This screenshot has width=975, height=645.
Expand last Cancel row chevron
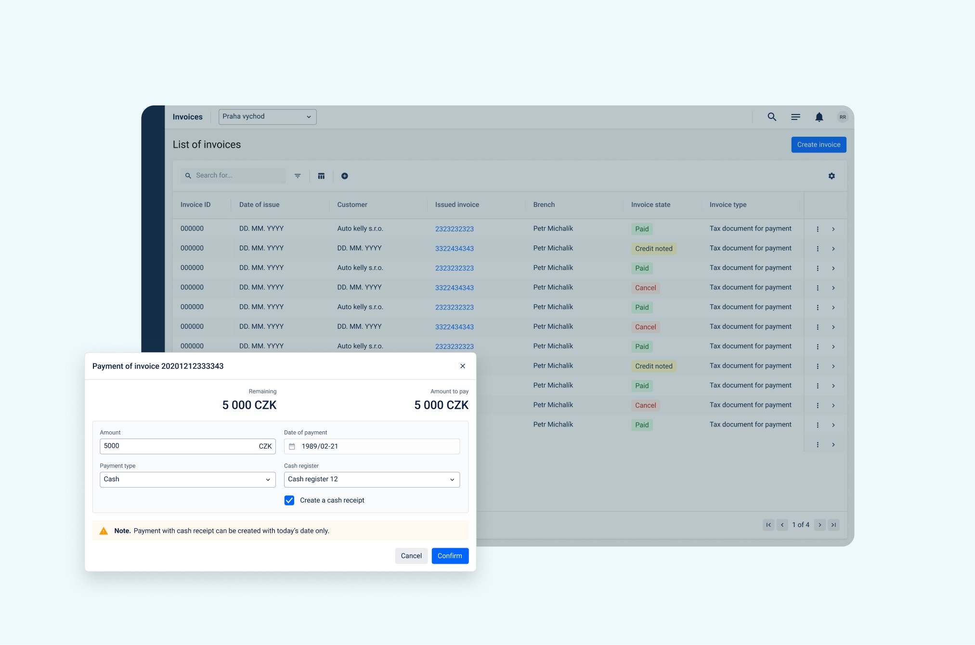click(x=833, y=405)
